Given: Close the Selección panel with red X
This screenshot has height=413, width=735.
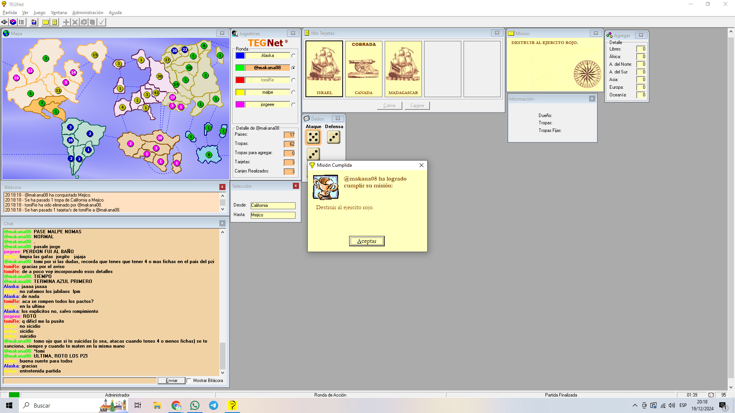Looking at the screenshot, I should [296, 186].
